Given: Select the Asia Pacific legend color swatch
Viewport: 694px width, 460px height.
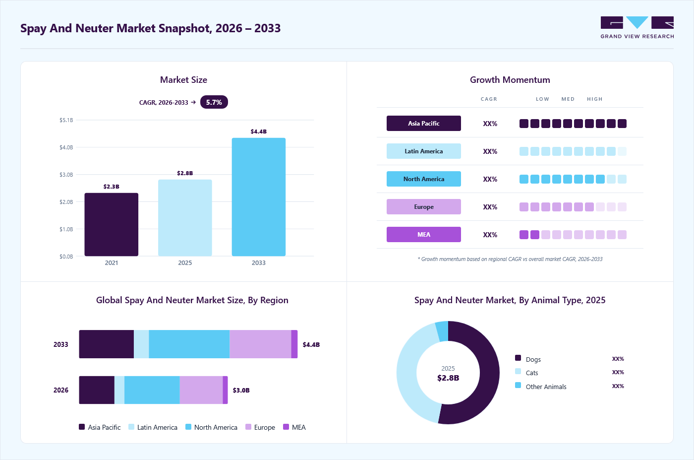Looking at the screenshot, I should [x=82, y=427].
